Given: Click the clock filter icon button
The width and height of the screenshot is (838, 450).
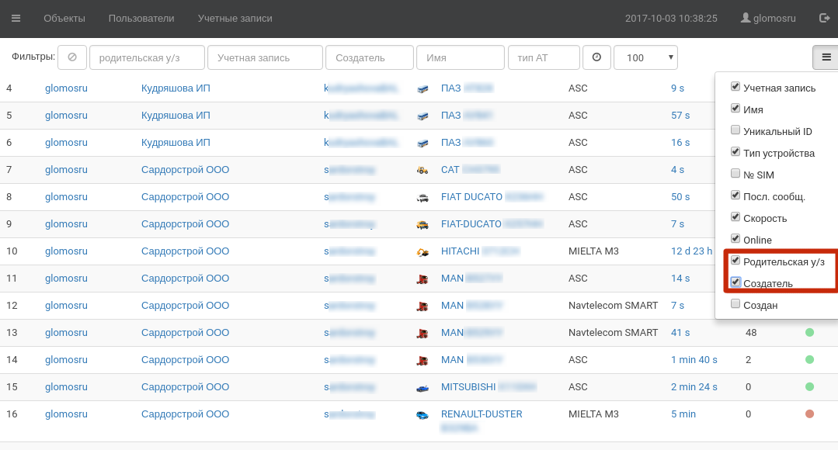Looking at the screenshot, I should (596, 57).
